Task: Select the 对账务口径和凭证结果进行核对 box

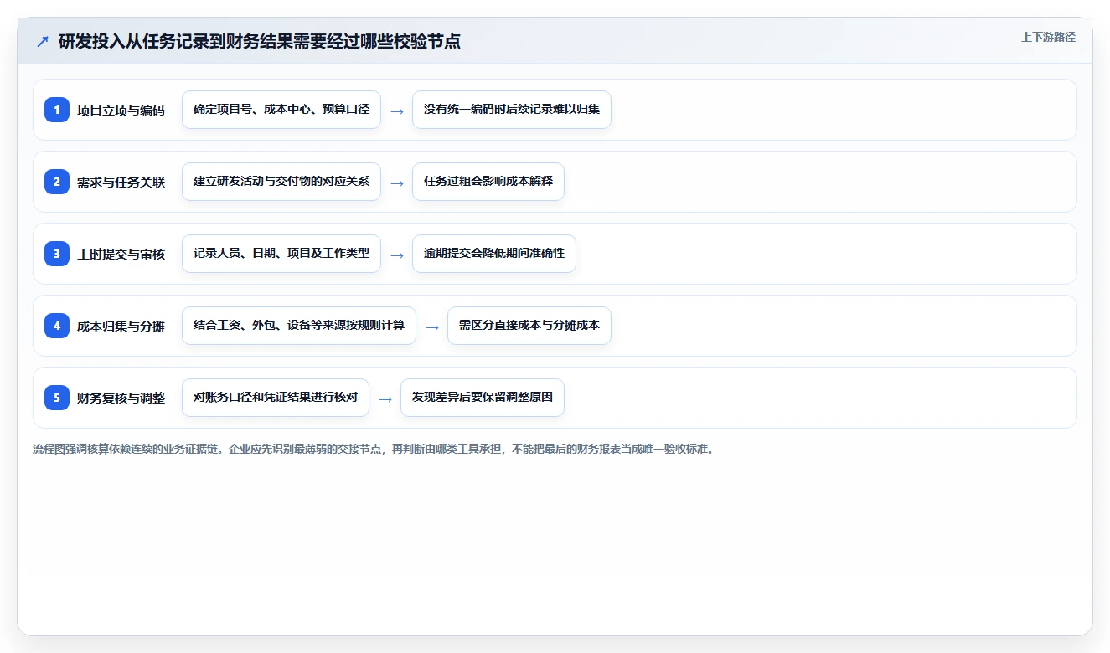Action: pyautogui.click(x=276, y=398)
